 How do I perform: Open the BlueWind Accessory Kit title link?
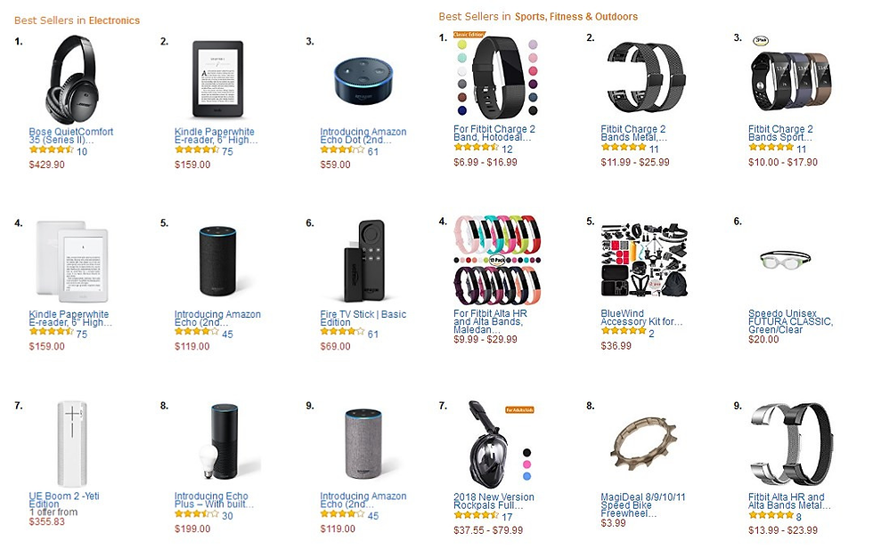click(x=641, y=318)
